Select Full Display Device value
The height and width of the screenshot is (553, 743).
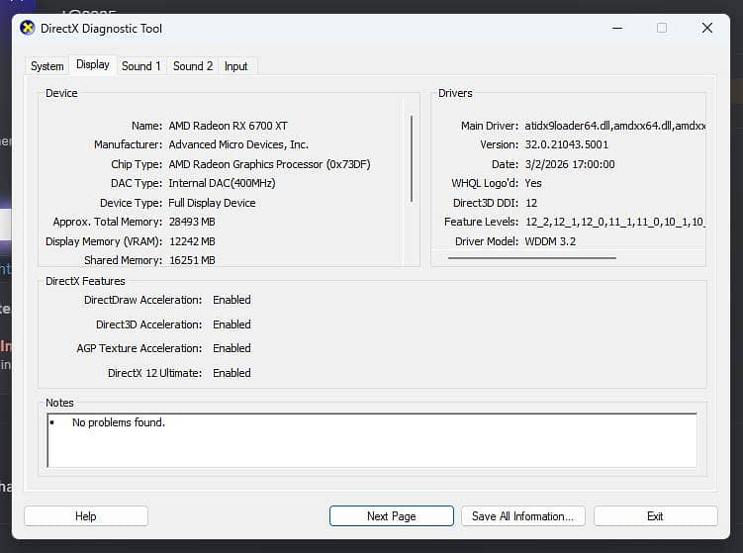tap(212, 203)
